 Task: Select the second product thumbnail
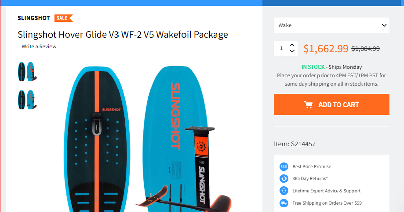27,99
